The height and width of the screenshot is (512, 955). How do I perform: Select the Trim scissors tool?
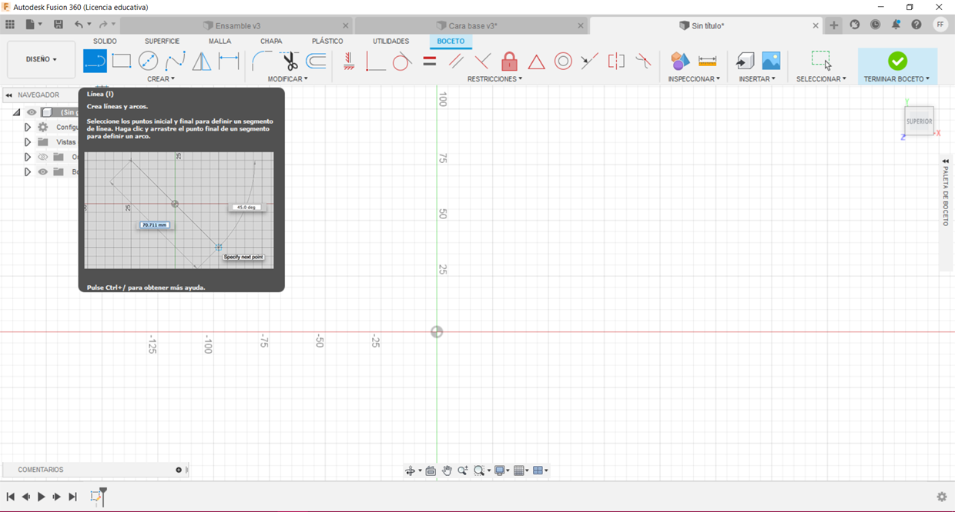point(289,61)
